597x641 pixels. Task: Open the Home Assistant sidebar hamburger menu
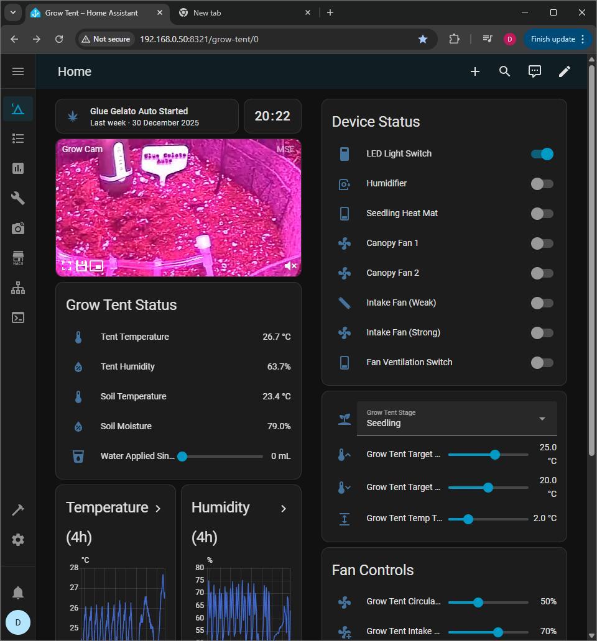click(x=18, y=71)
